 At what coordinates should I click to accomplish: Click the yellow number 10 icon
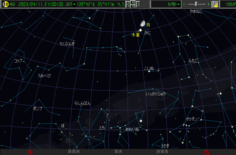tap(6, 4)
